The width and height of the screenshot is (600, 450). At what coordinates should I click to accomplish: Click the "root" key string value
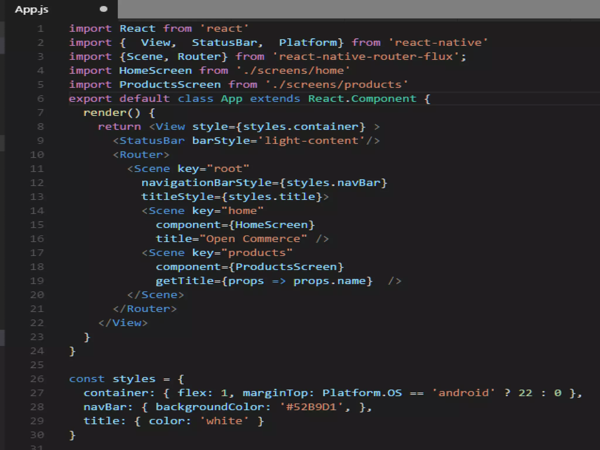228,169
